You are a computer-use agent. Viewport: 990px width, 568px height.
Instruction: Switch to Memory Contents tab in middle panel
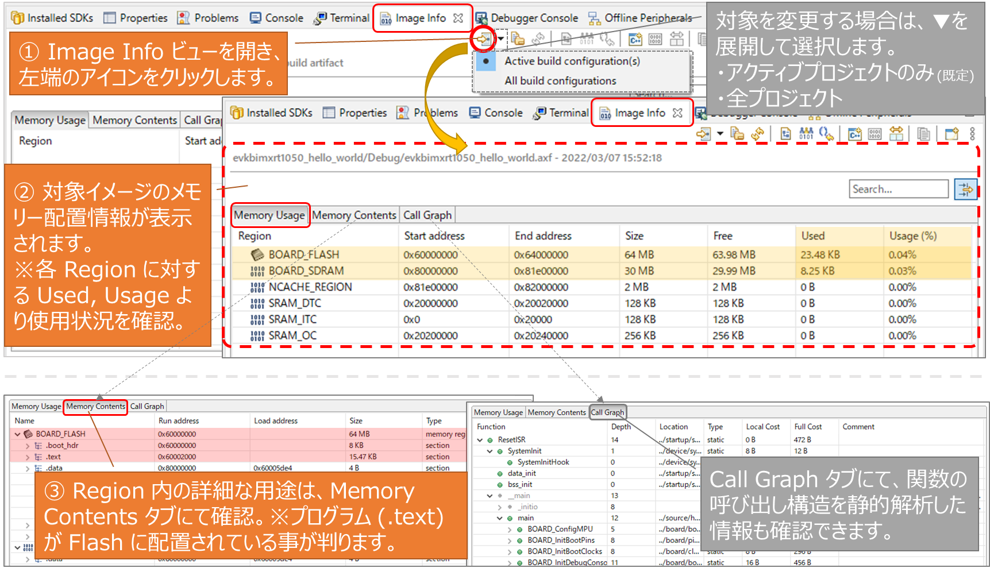pos(354,215)
